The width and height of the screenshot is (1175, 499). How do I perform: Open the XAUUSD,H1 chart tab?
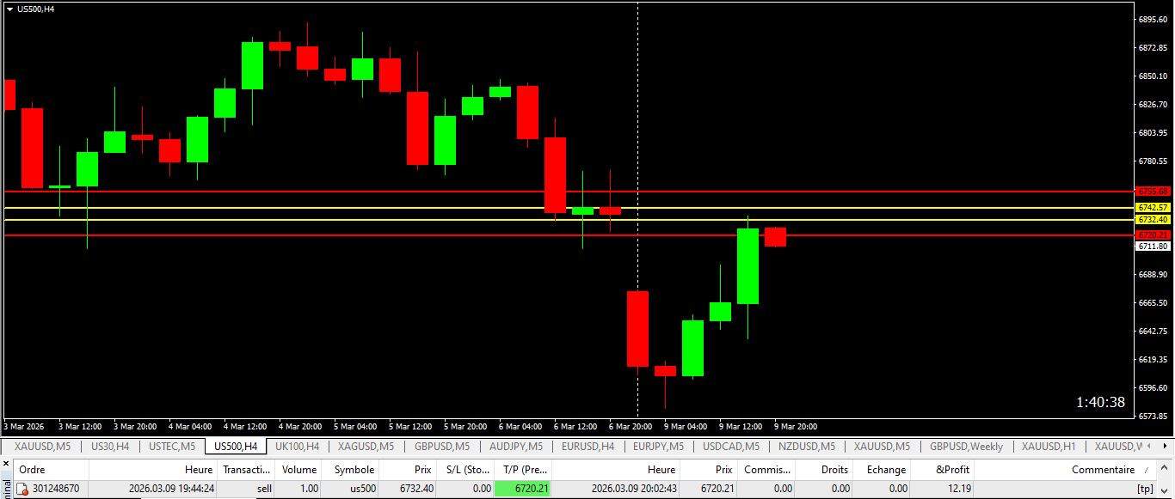coord(1049,447)
